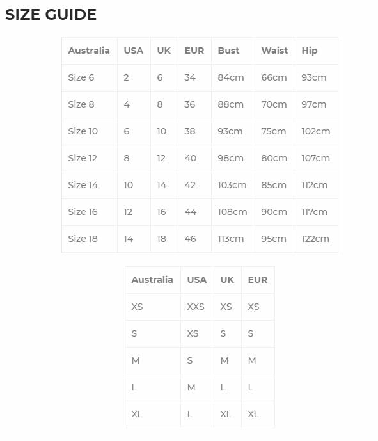
Task: Click the Waist column header
Action: pyautogui.click(x=274, y=51)
